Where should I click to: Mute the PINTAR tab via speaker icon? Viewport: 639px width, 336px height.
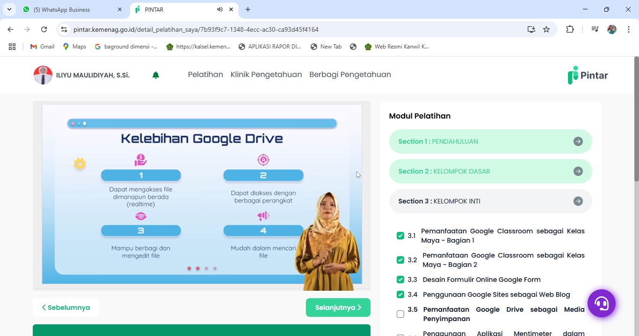(219, 9)
